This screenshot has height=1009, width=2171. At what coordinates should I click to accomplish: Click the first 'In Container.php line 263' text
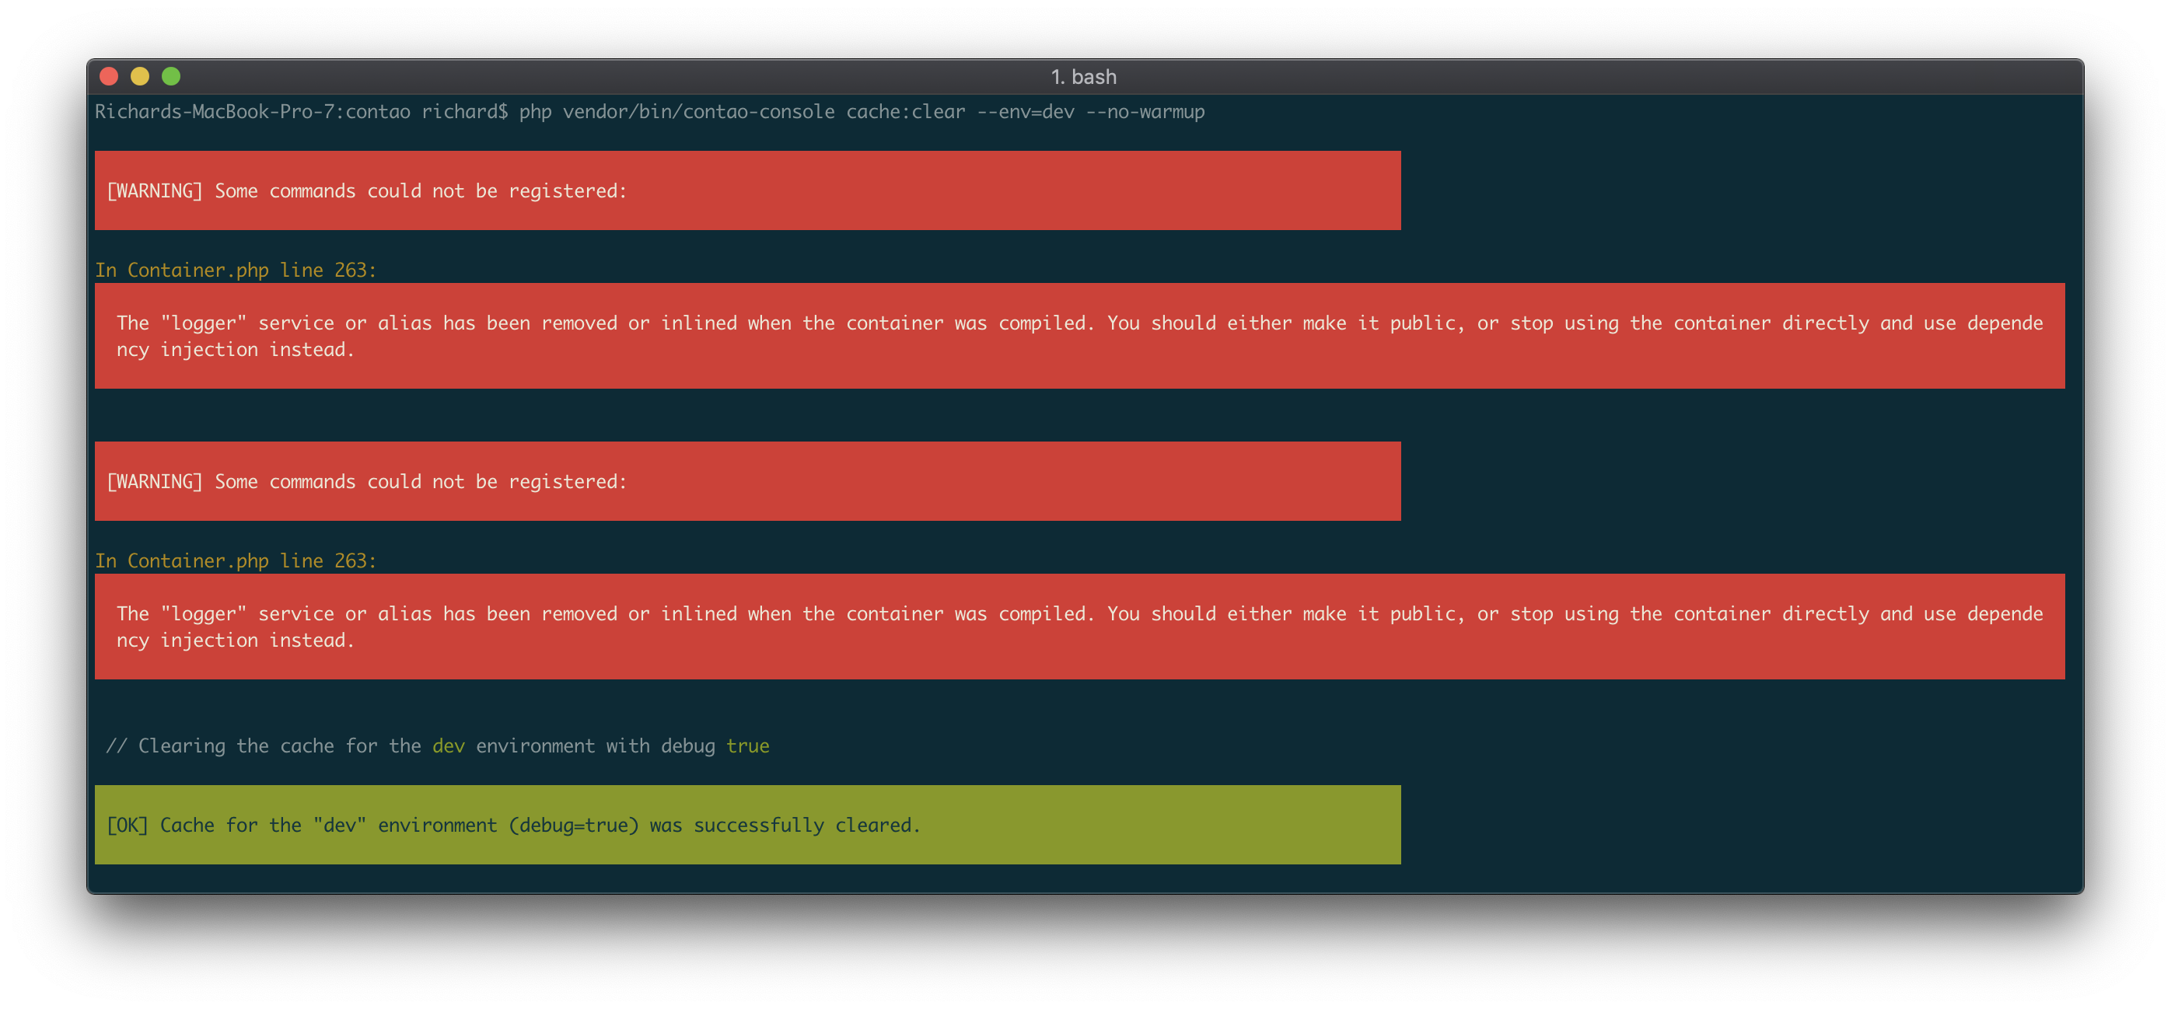[x=235, y=270]
